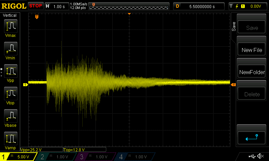Click the USB connection status icon
Screen dimensions: 269x161
252,156
